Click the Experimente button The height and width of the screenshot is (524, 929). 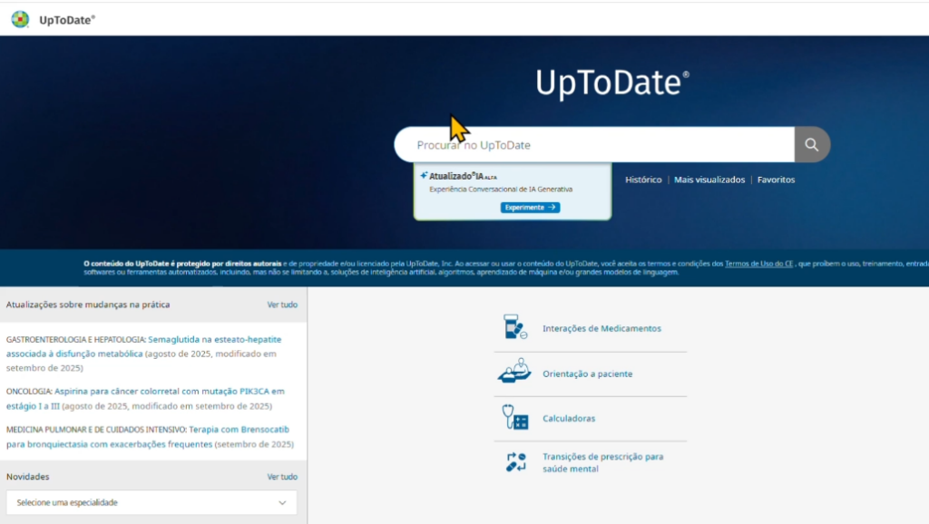530,208
